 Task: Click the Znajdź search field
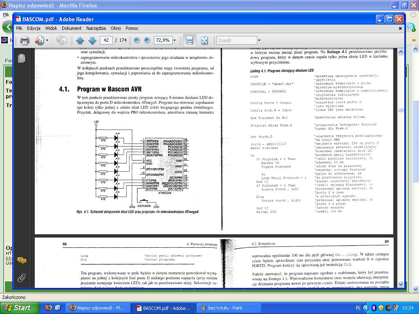tap(237, 40)
